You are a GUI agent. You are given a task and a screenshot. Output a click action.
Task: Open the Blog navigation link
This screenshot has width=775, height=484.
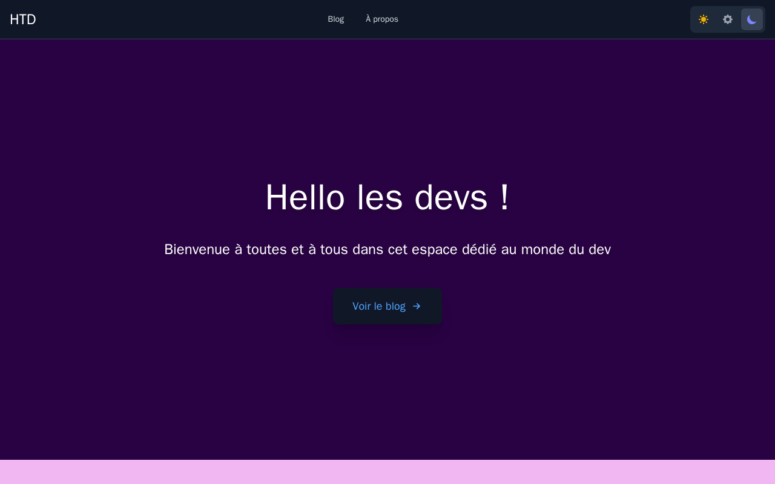point(336,19)
